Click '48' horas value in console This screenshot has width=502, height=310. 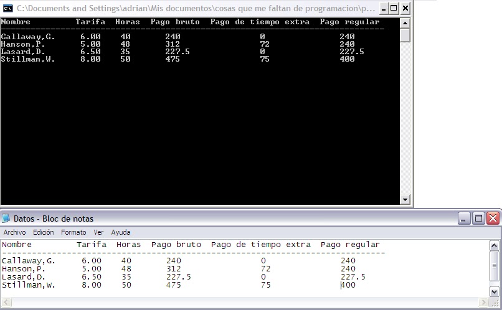[x=125, y=44]
